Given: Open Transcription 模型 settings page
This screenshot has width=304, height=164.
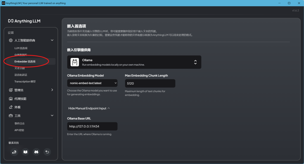Looking at the screenshot, I should pyautogui.click(x=25, y=82).
